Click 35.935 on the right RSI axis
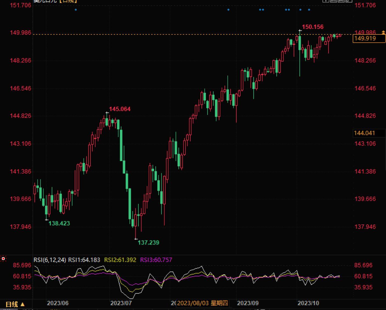Screen dimensions: 386x310 [364, 287]
